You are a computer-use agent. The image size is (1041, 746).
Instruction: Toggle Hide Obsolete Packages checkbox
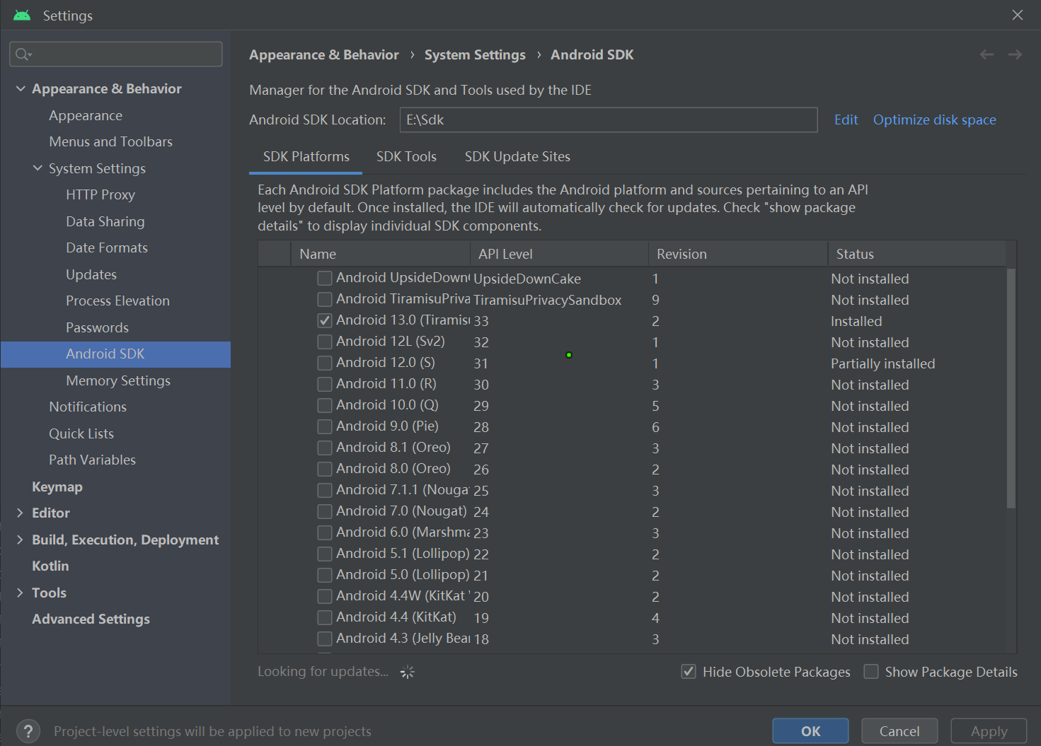tap(689, 672)
